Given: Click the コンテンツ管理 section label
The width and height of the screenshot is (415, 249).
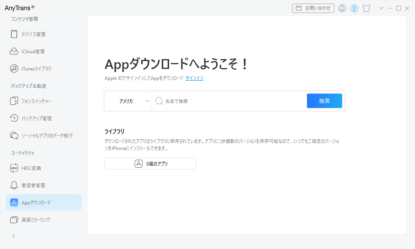Looking at the screenshot, I should (24, 19).
